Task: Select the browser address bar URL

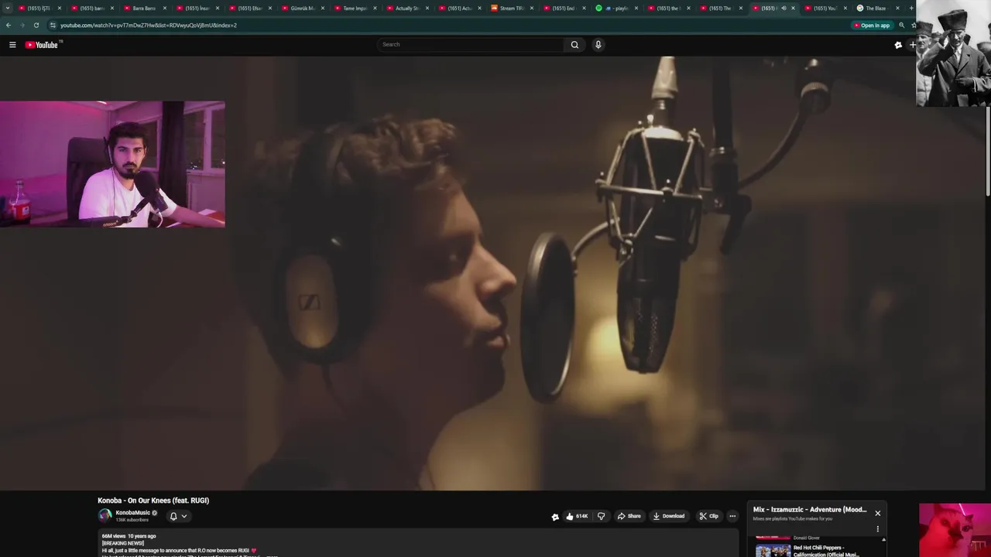Action: (149, 26)
